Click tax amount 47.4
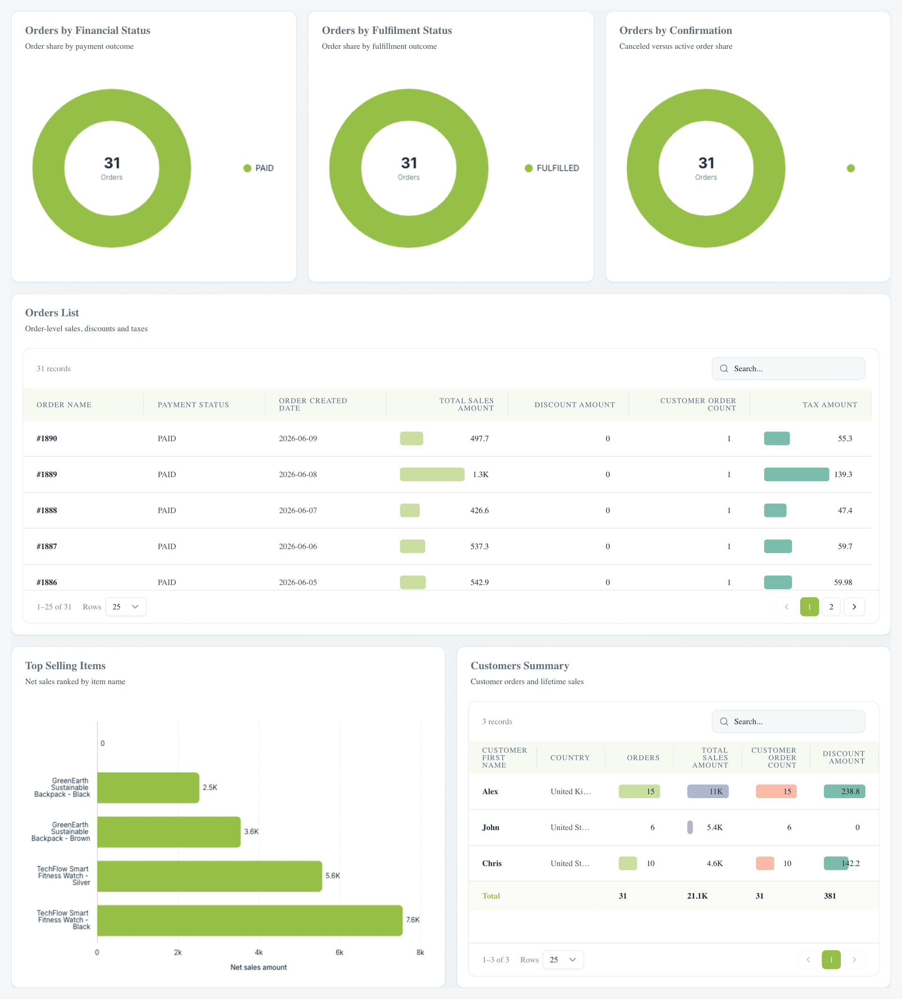 (845, 511)
